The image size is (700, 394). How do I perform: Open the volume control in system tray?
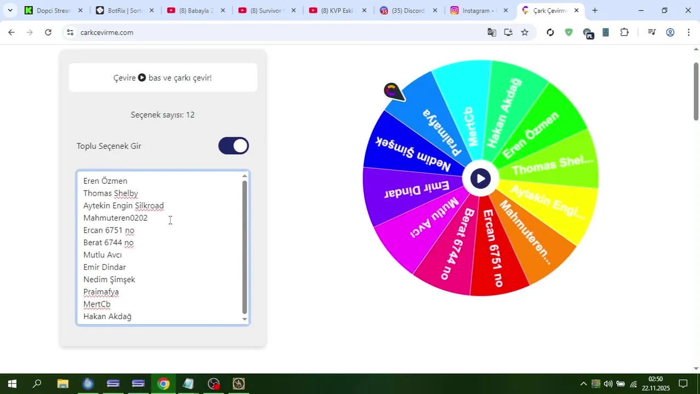point(608,384)
